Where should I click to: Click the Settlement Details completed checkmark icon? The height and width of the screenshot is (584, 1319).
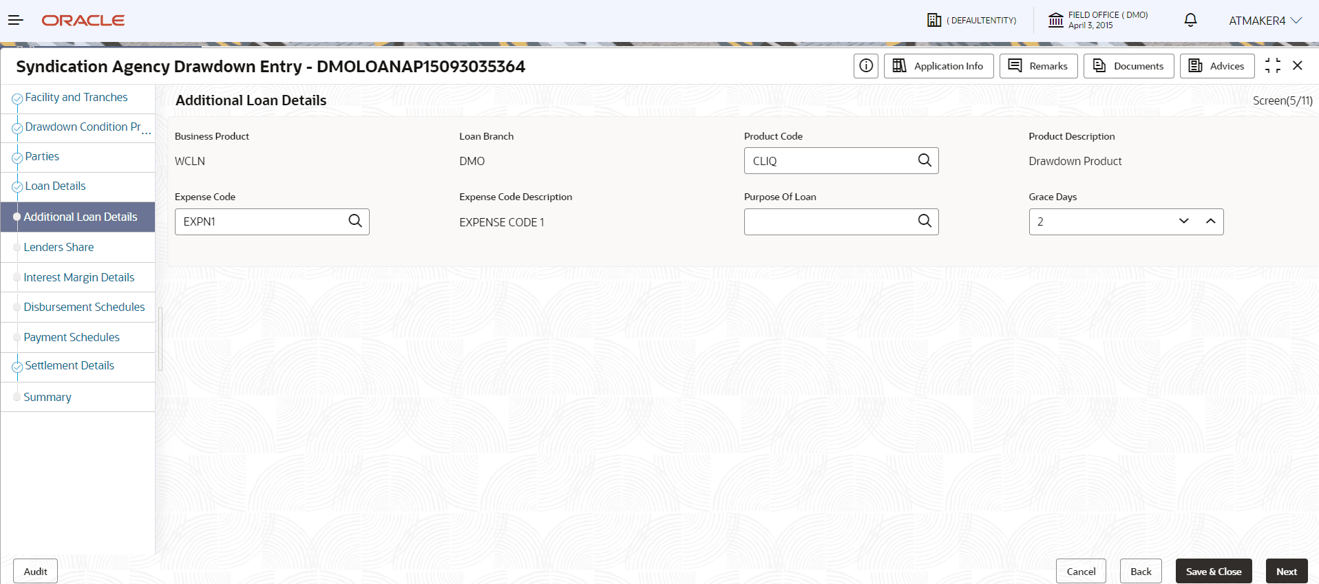coord(17,367)
